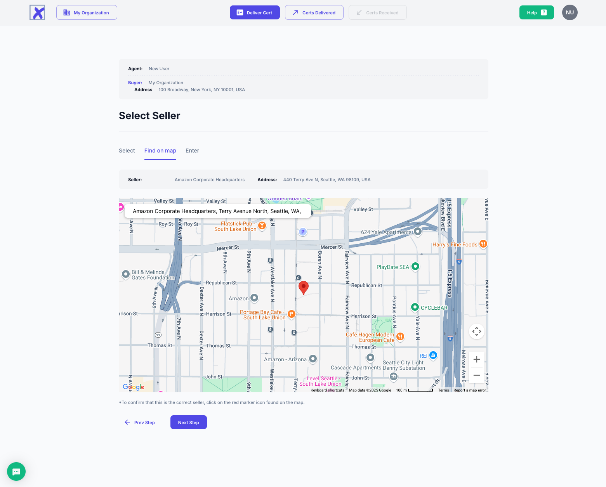The image size is (606, 487).
Task: Open the map camera pan control
Action: coord(476,331)
